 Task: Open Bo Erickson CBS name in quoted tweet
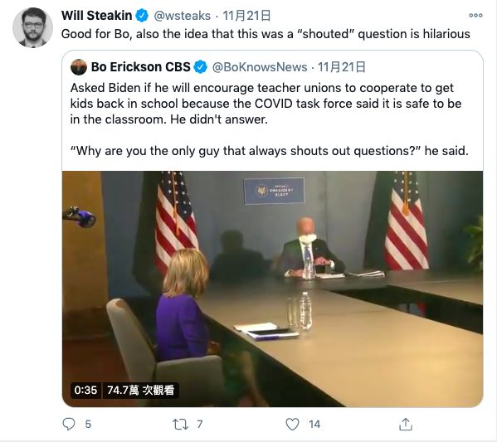tap(141, 67)
